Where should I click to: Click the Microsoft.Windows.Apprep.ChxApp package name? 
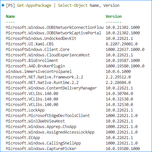click(41, 127)
